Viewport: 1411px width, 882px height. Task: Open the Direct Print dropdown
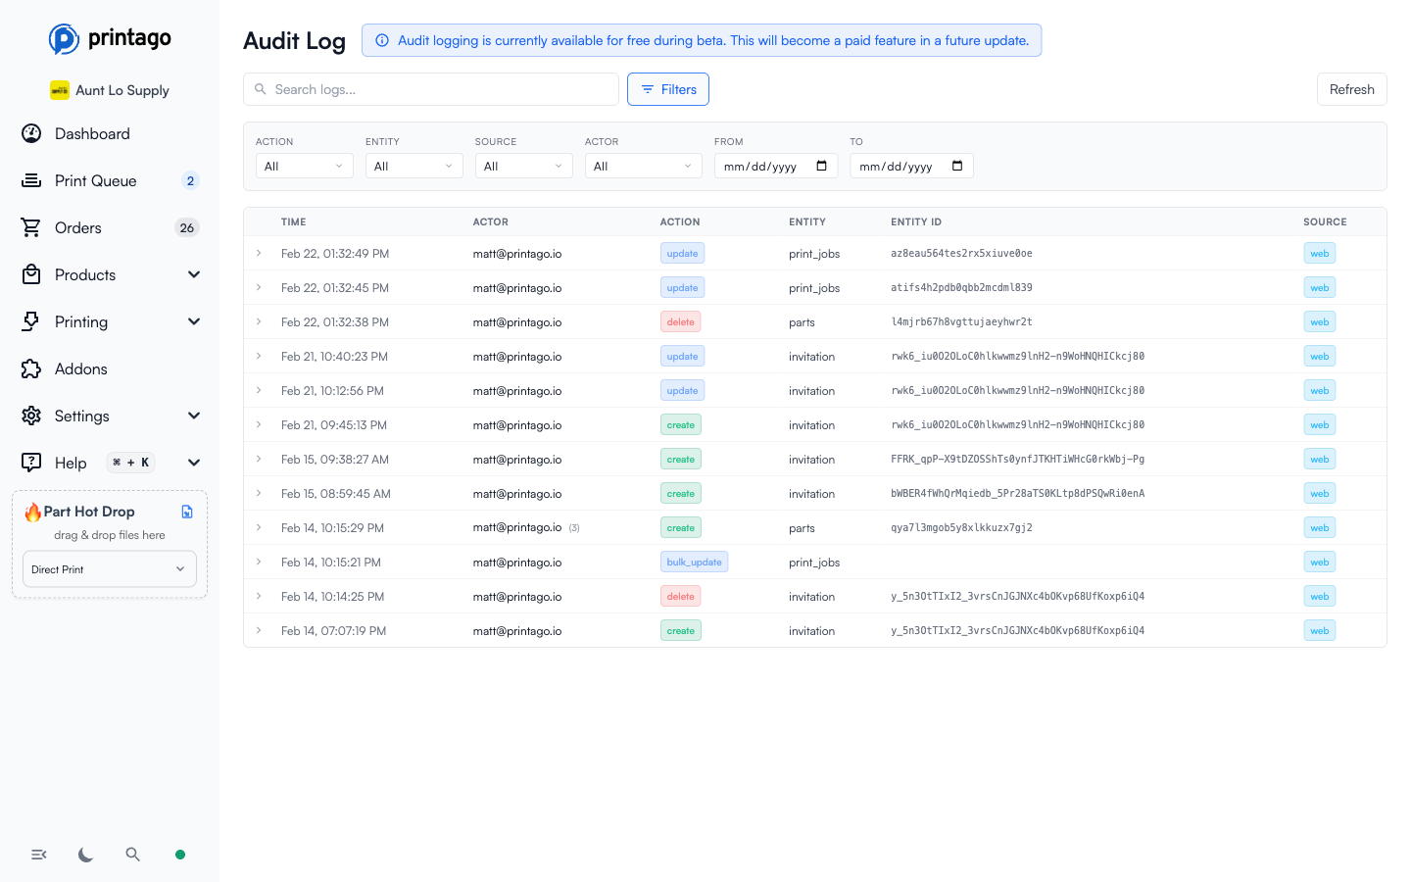pyautogui.click(x=109, y=568)
